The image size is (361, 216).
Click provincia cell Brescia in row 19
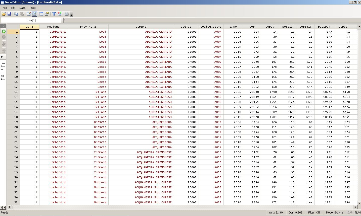[x=88, y=122]
